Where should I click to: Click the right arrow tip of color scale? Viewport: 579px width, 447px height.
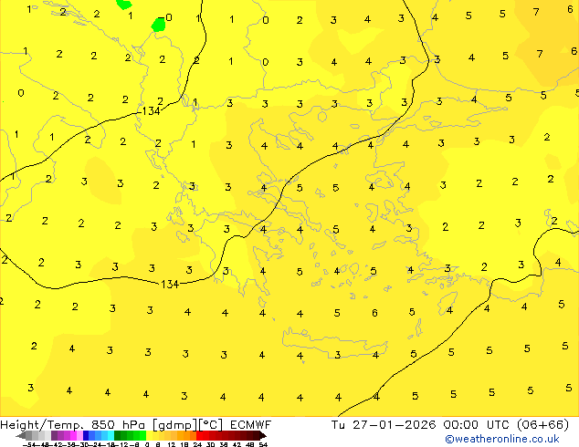(265, 436)
